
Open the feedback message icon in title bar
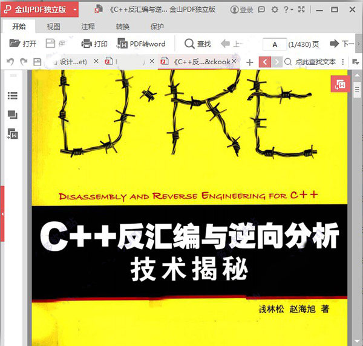261,10
